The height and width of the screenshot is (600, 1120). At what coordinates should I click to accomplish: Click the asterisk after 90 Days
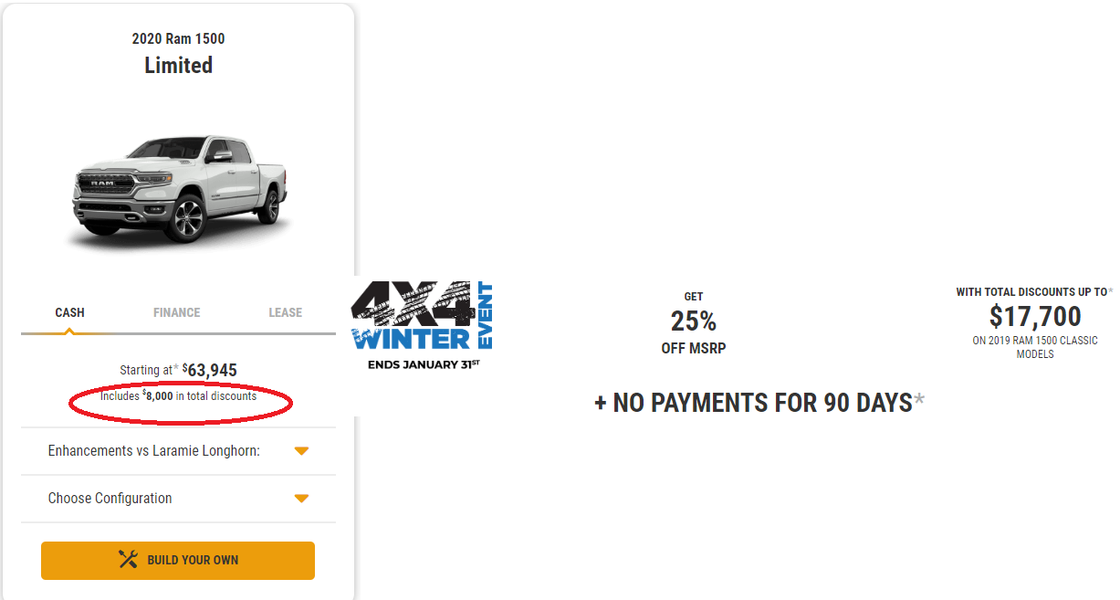coord(919,400)
